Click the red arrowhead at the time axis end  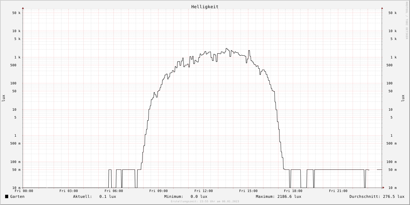(383, 188)
